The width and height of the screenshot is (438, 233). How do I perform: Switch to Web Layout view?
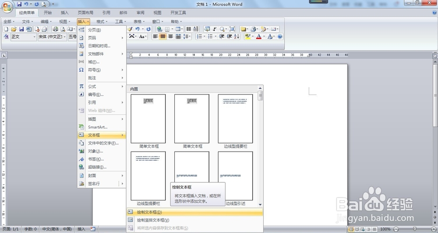363,229
